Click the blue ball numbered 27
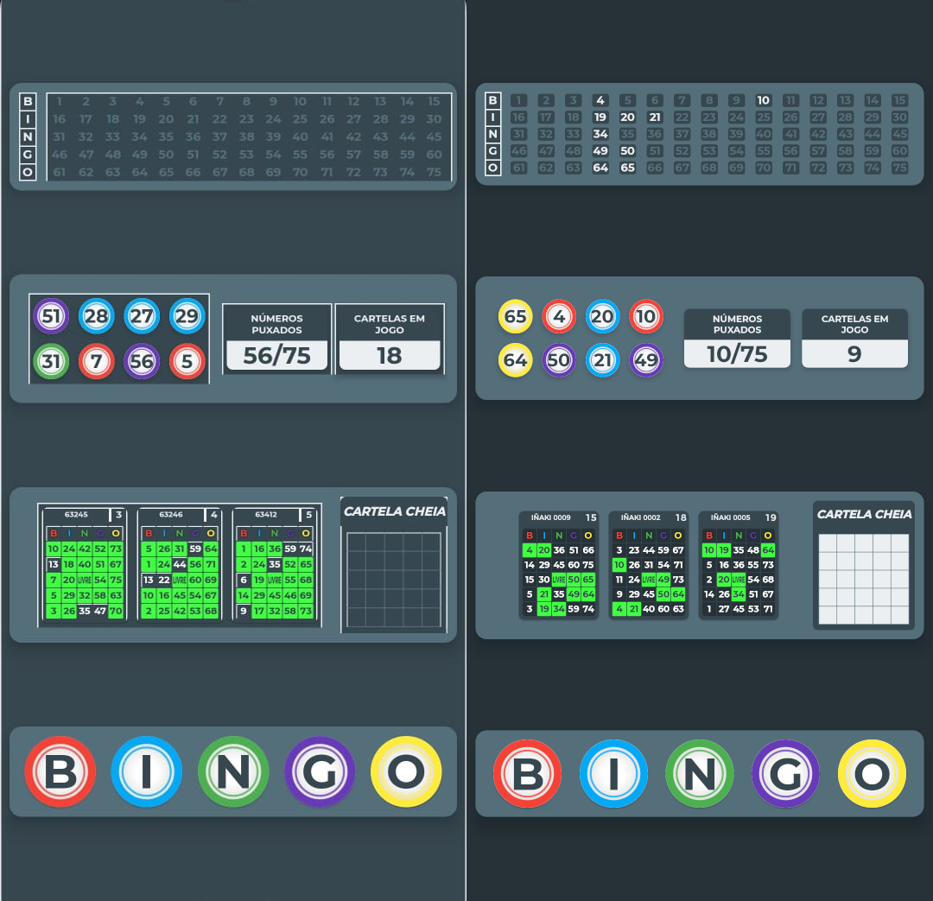This screenshot has width=933, height=901. (x=142, y=315)
